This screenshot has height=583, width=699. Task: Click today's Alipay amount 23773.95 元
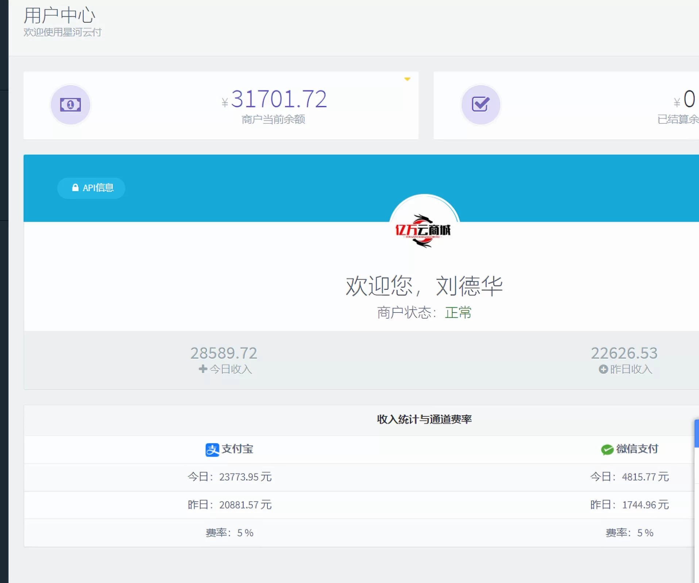click(x=245, y=477)
